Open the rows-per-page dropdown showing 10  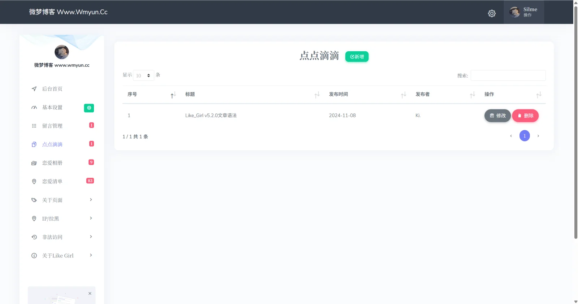coord(143,75)
